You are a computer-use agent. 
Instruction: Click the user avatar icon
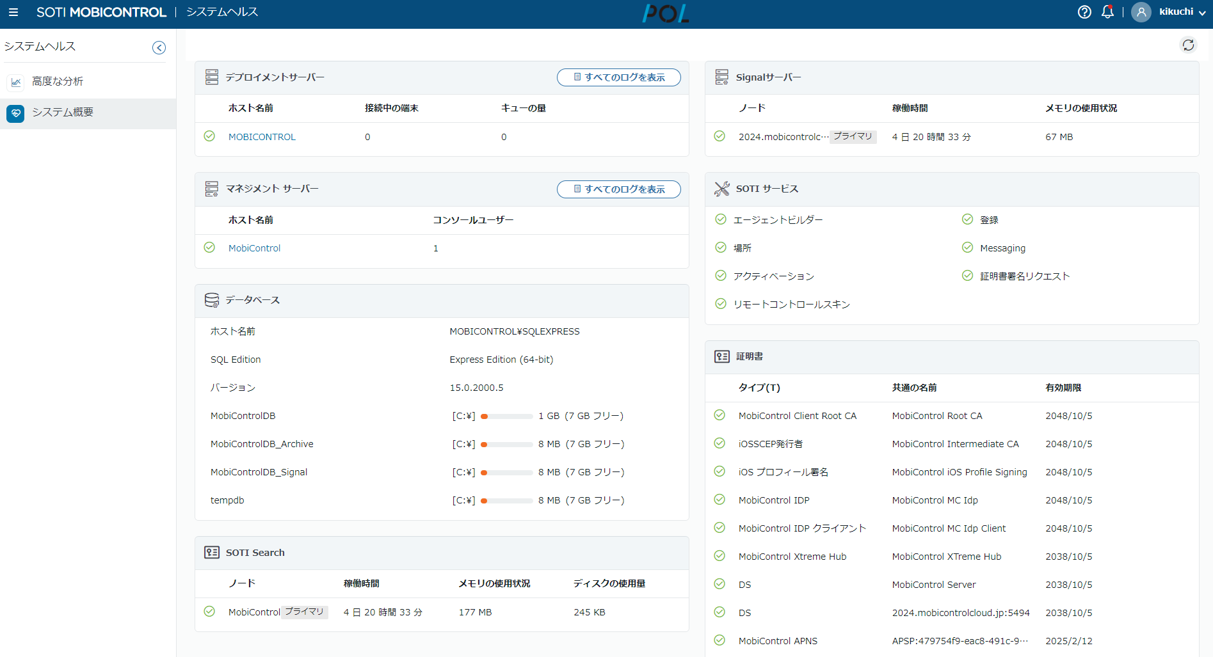pyautogui.click(x=1141, y=12)
